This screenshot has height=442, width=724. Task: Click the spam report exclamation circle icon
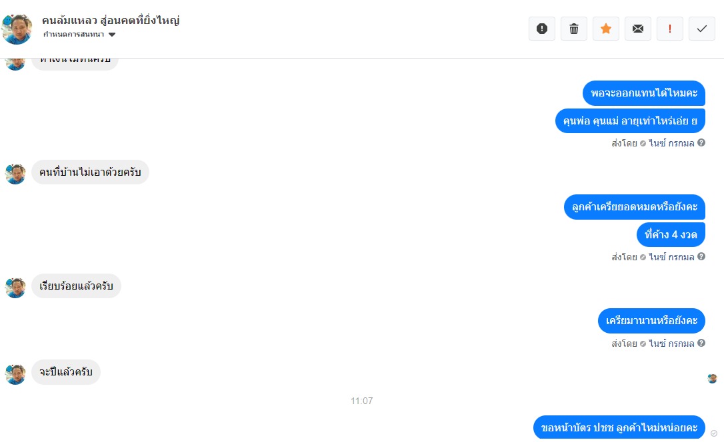click(541, 29)
